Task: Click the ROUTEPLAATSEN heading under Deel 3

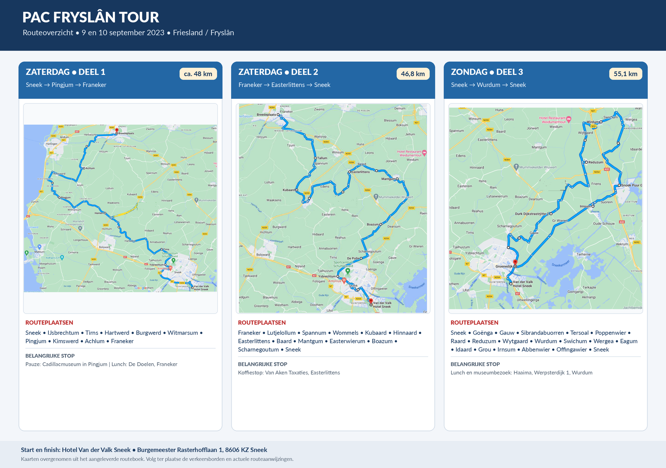Action: click(475, 323)
